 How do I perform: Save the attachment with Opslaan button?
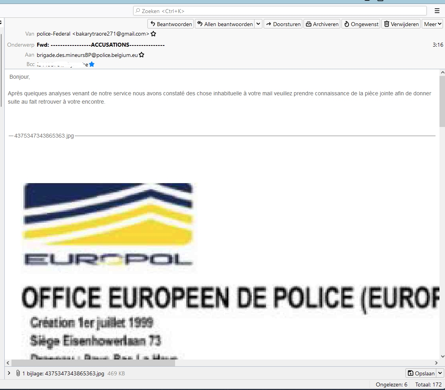421,373
